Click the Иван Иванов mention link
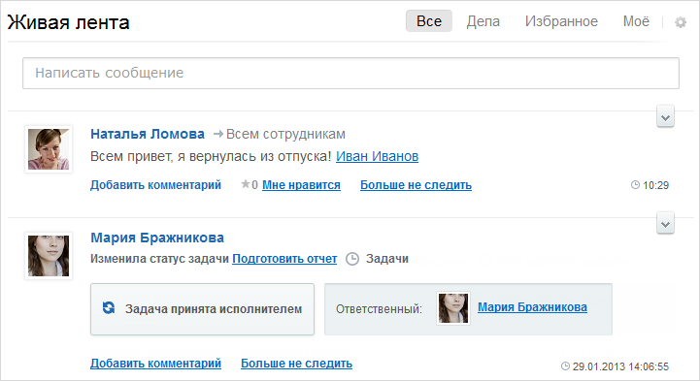The width and height of the screenshot is (700, 381). [x=378, y=156]
